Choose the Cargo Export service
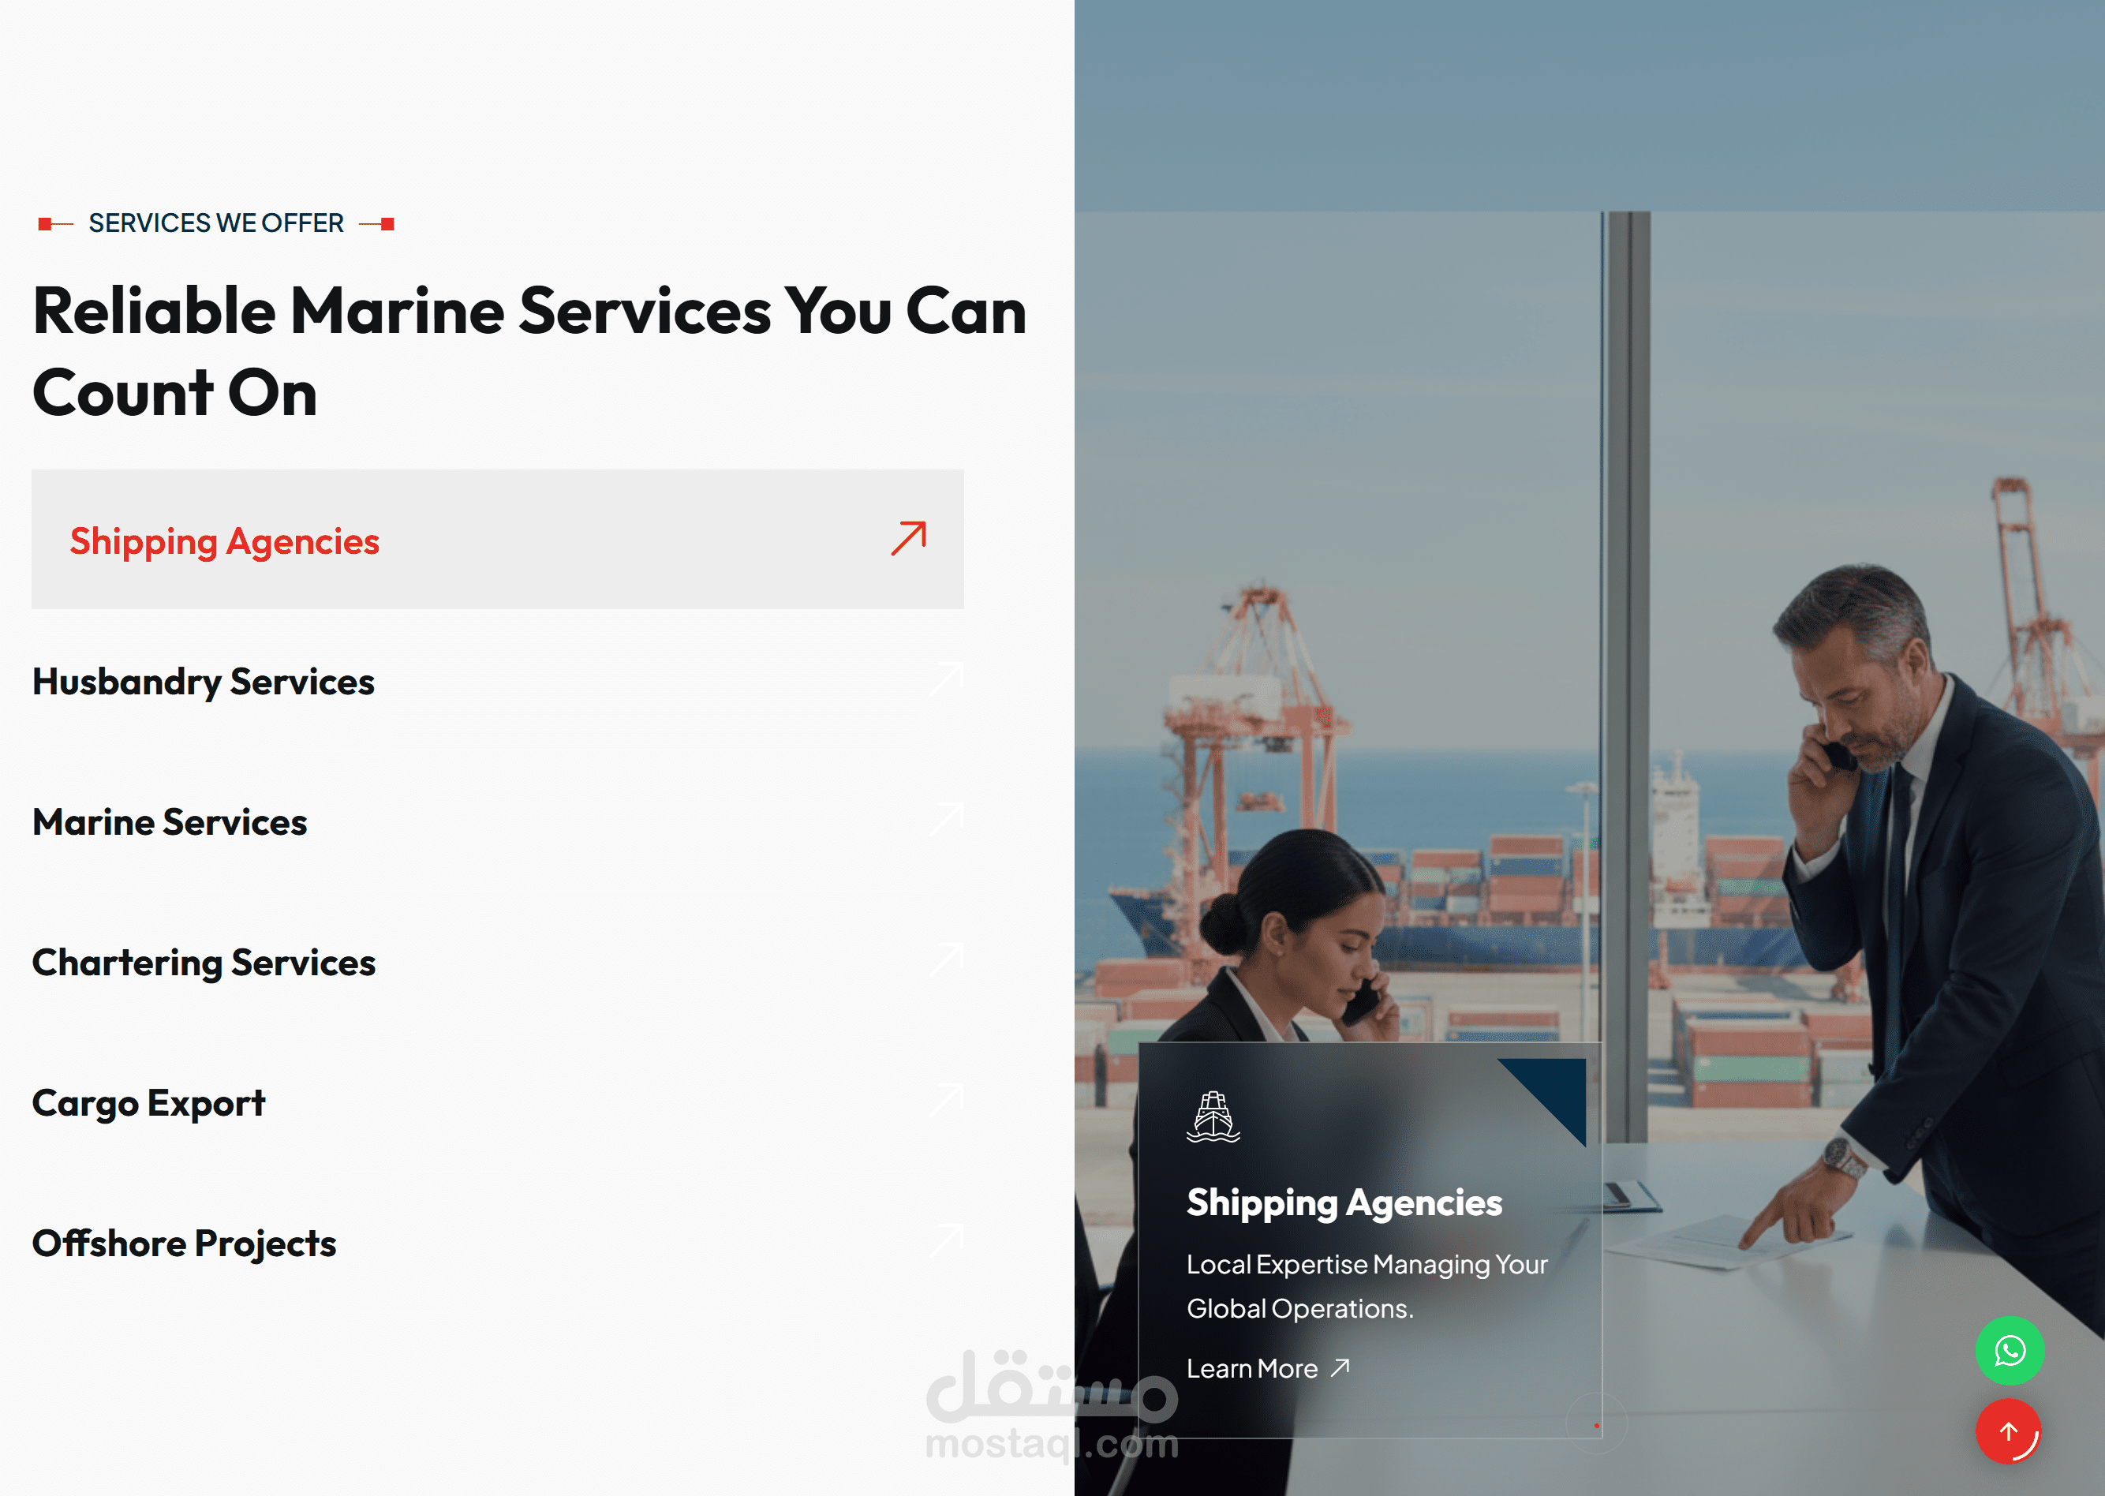 tap(148, 1102)
